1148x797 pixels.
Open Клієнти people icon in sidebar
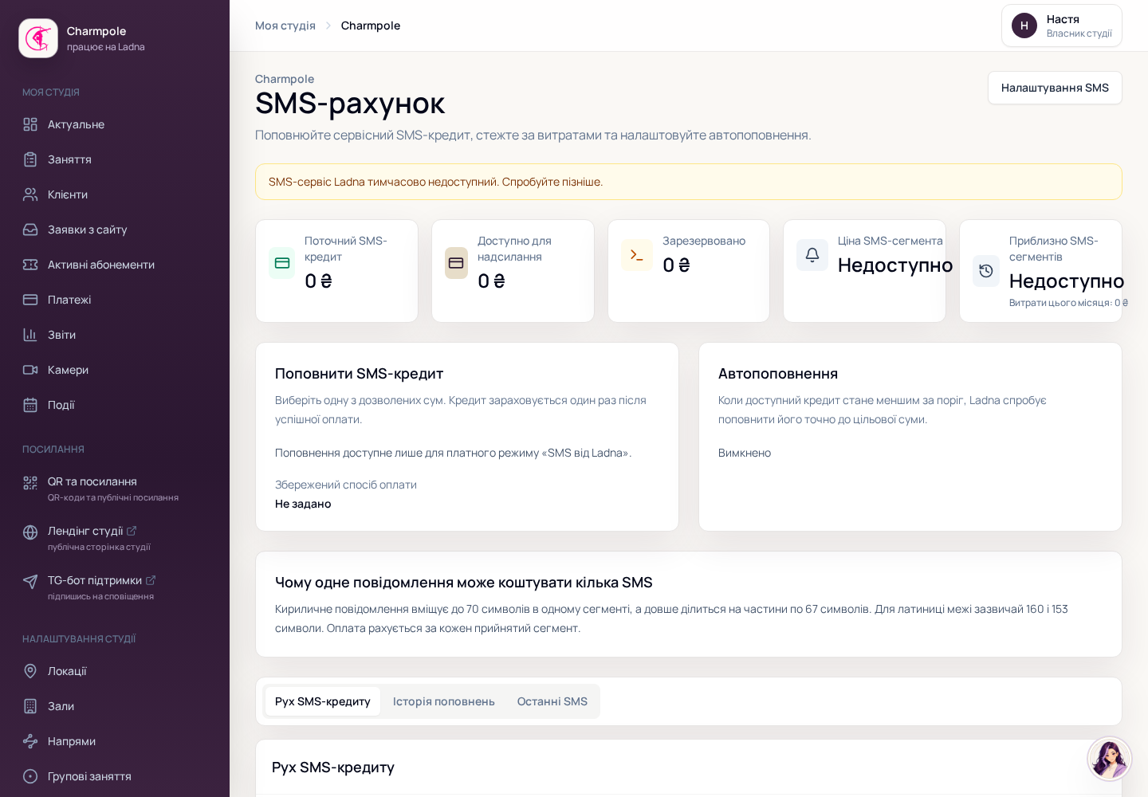[30, 194]
